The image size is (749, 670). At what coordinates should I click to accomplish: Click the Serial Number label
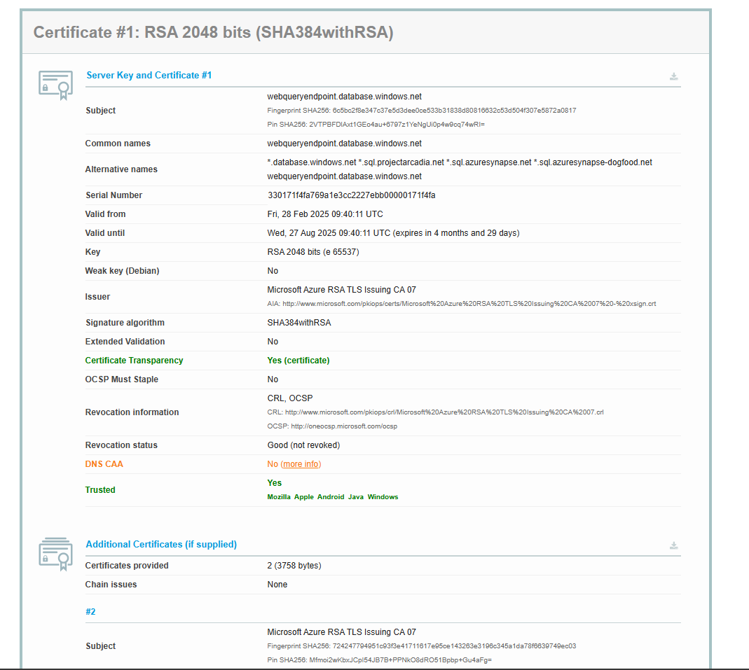[114, 195]
